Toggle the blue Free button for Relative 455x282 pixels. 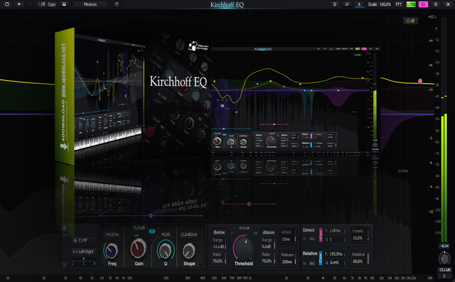click(321, 258)
